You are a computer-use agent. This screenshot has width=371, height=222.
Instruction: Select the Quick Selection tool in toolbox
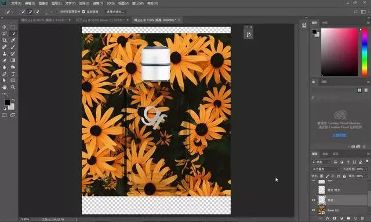[x=13, y=34]
